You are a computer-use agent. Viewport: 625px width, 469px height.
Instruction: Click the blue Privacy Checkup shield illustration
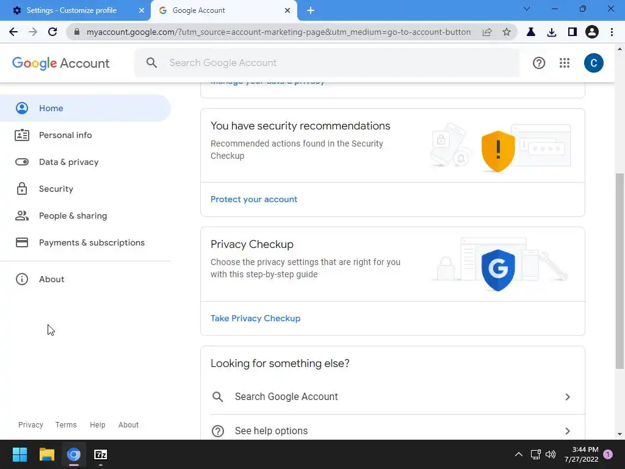498,270
